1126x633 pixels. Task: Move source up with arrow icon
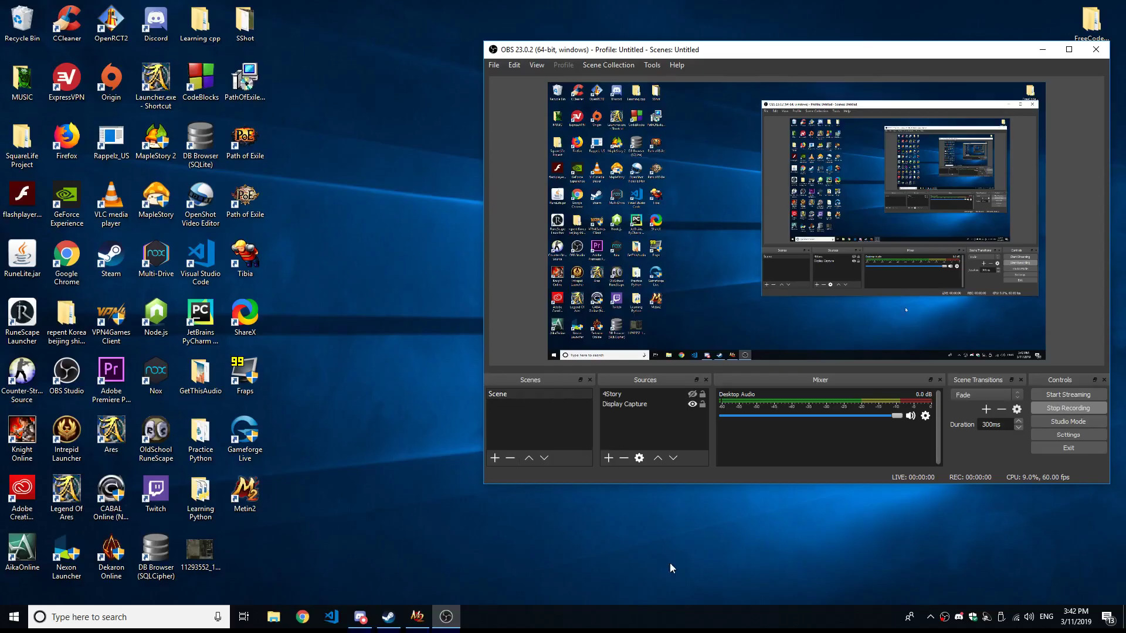[658, 458]
